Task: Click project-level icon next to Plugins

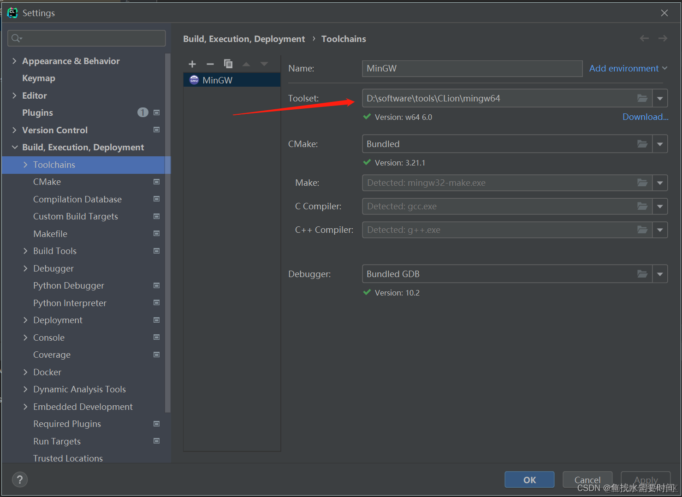Action: point(156,112)
